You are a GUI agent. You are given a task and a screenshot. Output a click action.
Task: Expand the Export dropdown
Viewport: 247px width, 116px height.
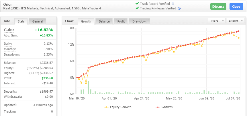click(x=236, y=21)
